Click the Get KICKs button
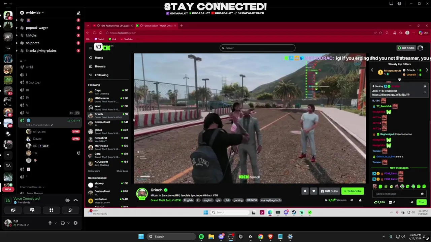This screenshot has height=242, width=431. point(406,48)
